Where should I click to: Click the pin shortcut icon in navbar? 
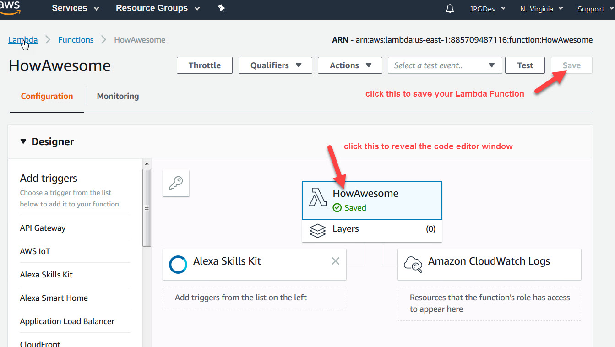coord(222,8)
